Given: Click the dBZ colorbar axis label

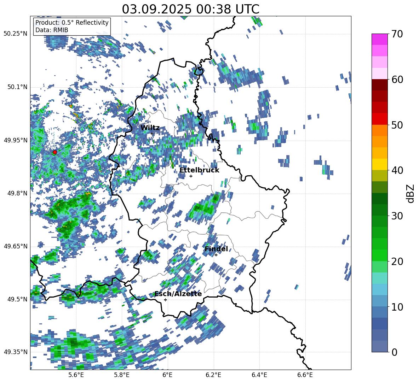Looking at the screenshot, I should 411,193.
